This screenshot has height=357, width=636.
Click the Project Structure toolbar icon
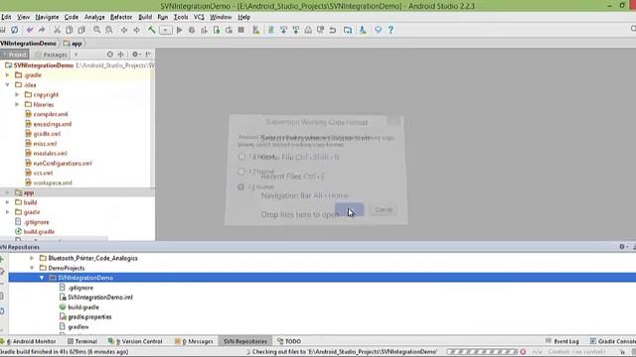tap(348, 30)
